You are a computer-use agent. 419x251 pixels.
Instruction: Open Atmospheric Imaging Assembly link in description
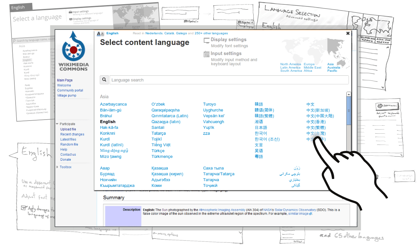tap(222, 210)
